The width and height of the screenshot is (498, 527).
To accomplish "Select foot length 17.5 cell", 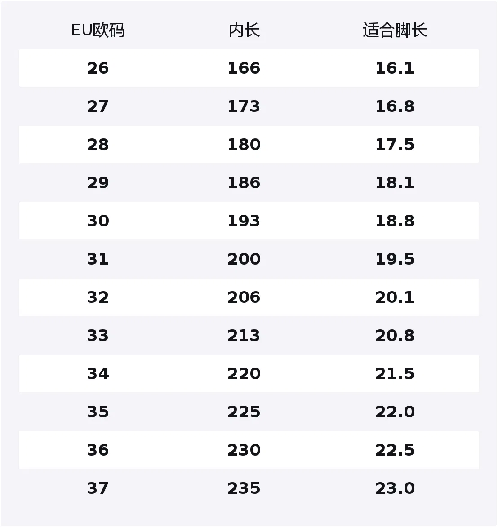I will 395,145.
